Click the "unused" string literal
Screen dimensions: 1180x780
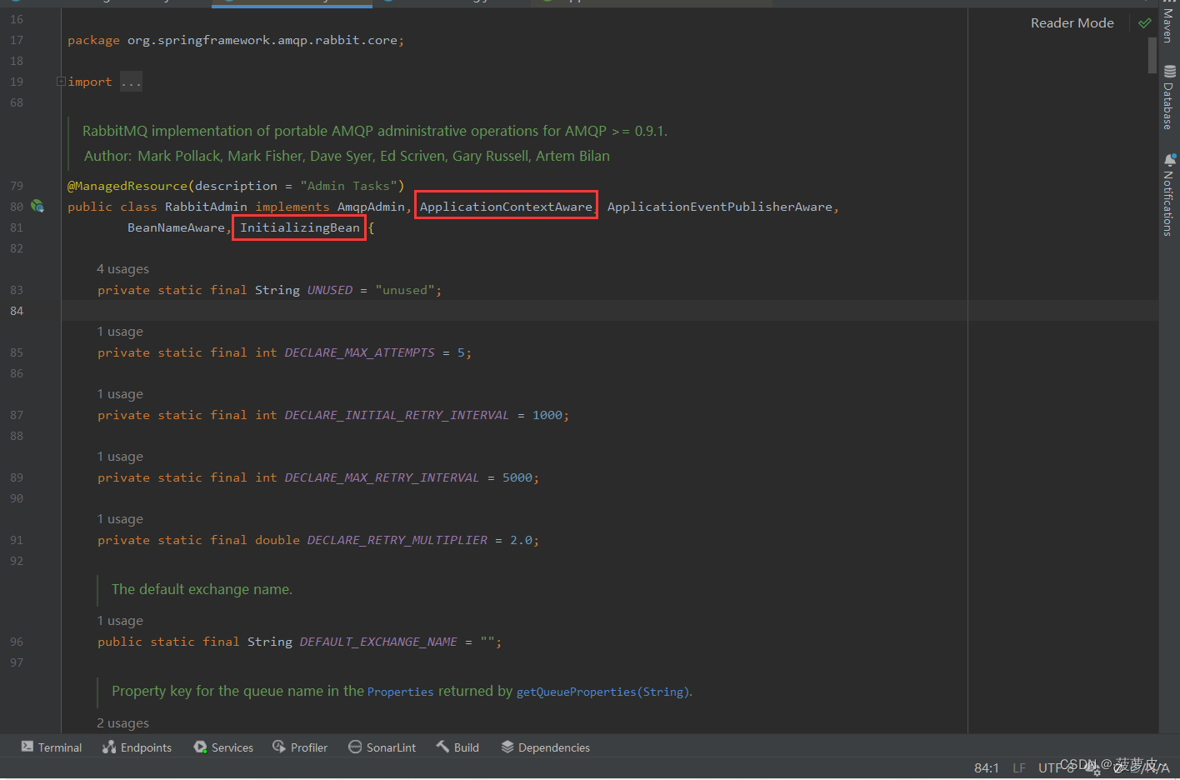click(x=405, y=290)
